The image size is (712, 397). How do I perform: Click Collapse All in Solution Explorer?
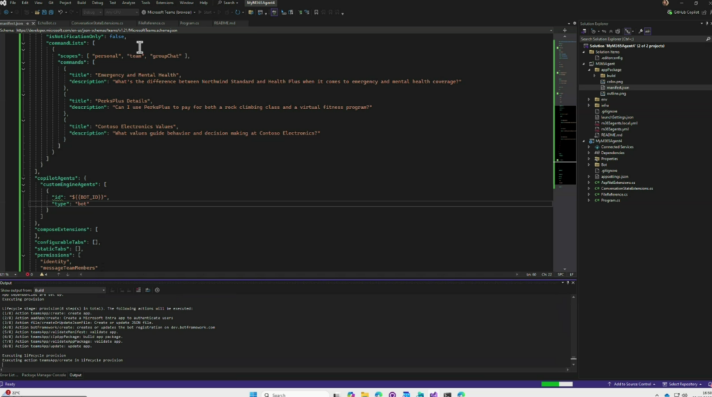point(610,31)
